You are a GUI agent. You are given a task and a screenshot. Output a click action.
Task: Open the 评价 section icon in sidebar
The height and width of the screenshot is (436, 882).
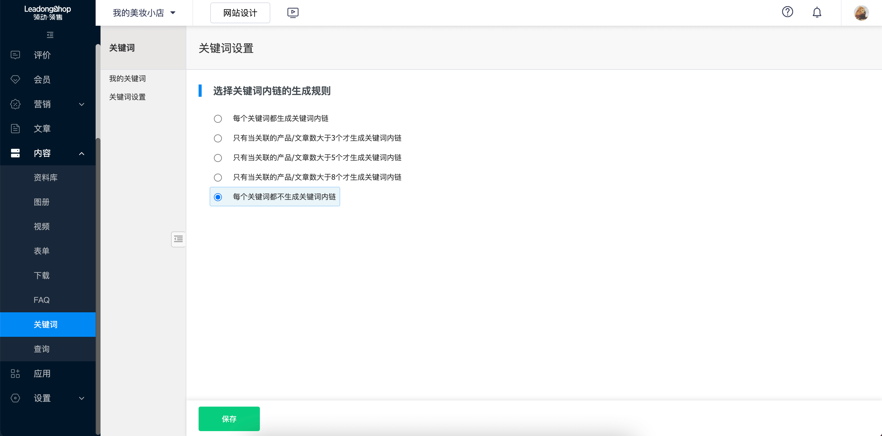tap(15, 55)
